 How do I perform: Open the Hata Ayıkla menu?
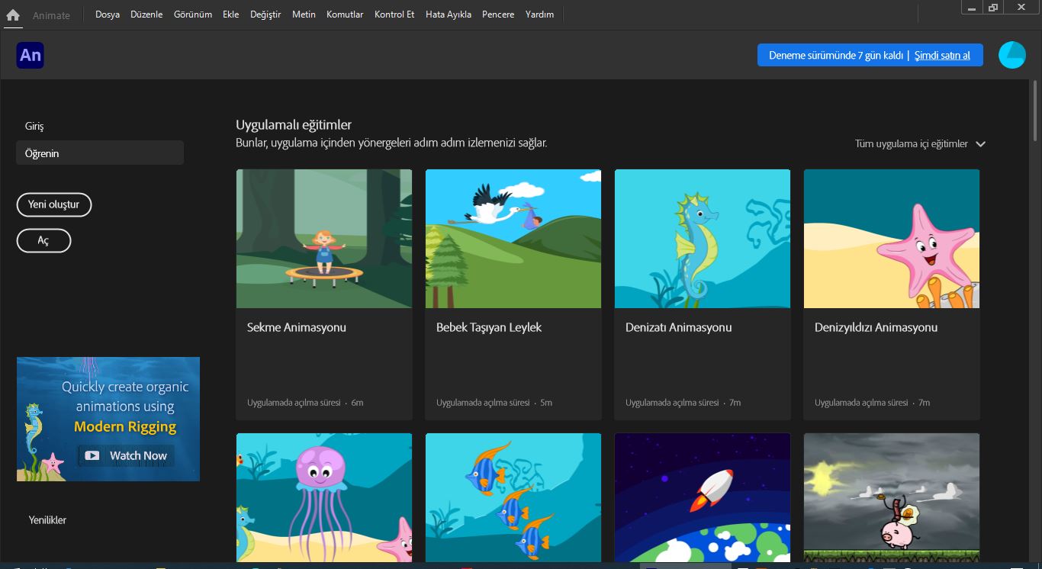pyautogui.click(x=449, y=14)
